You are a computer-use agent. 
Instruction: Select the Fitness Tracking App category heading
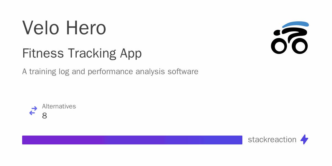[x=82, y=53]
